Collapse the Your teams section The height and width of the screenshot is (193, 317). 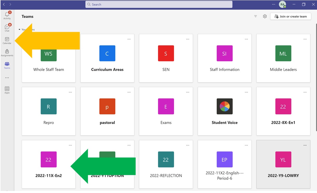coord(19,30)
